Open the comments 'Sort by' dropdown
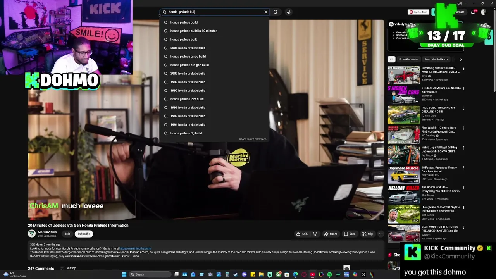The image size is (496, 279). click(68, 268)
